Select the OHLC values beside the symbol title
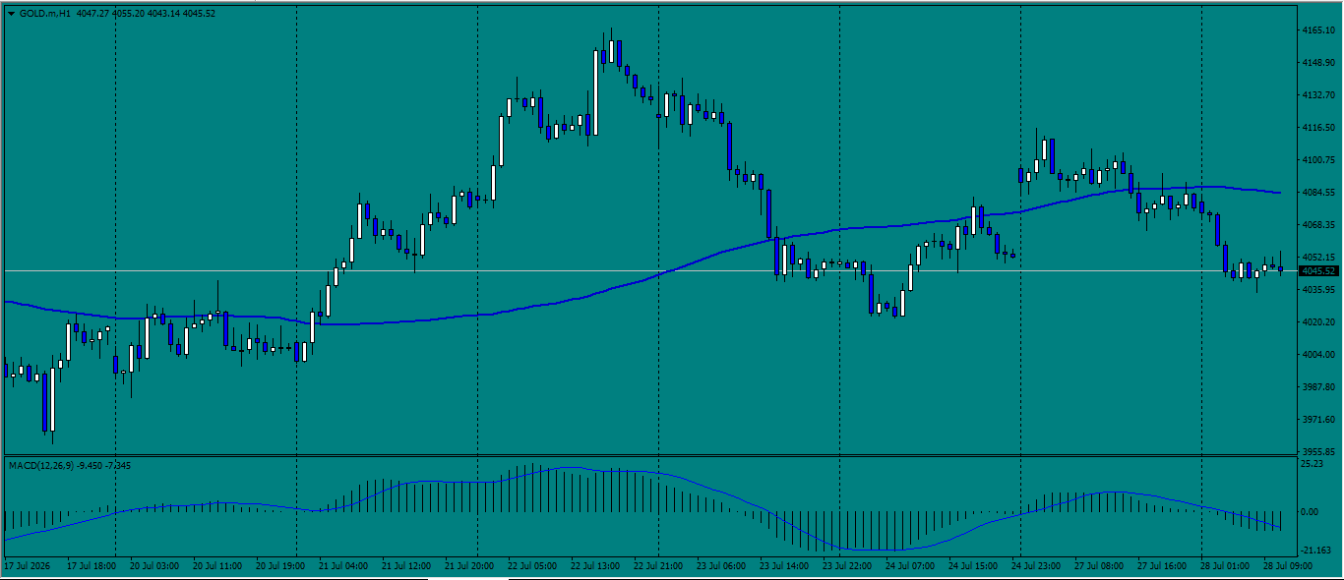The image size is (1344, 580). tap(146, 14)
